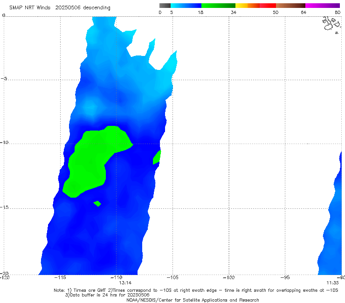345x303 pixels.
Task: Click the longitude label '-95'
Action: click(285, 277)
